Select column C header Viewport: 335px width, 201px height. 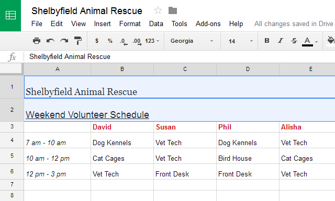[x=185, y=69]
